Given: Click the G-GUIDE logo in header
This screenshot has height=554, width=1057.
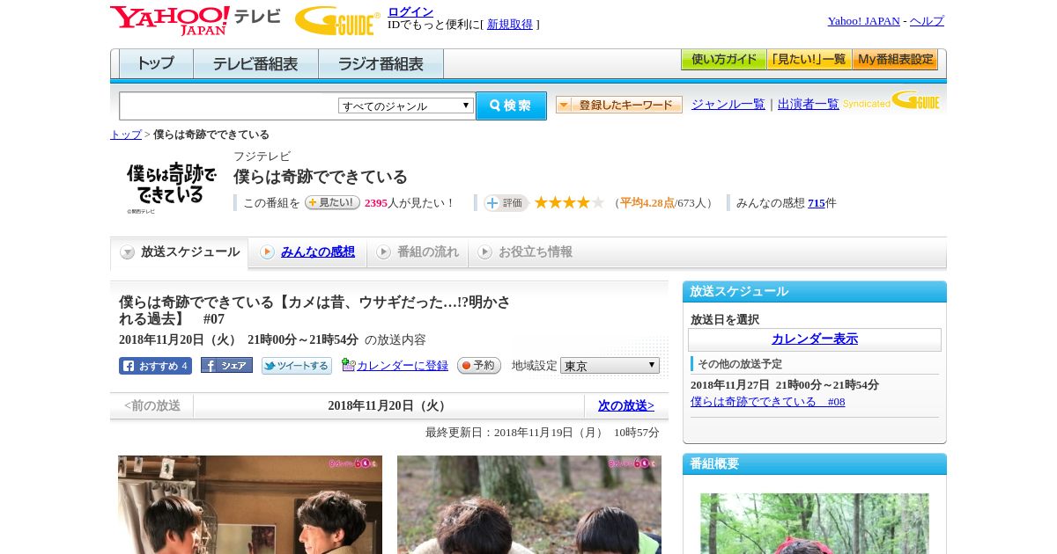Looking at the screenshot, I should coord(337,20).
